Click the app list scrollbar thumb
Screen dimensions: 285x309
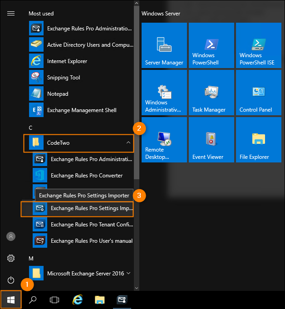coord(137,93)
